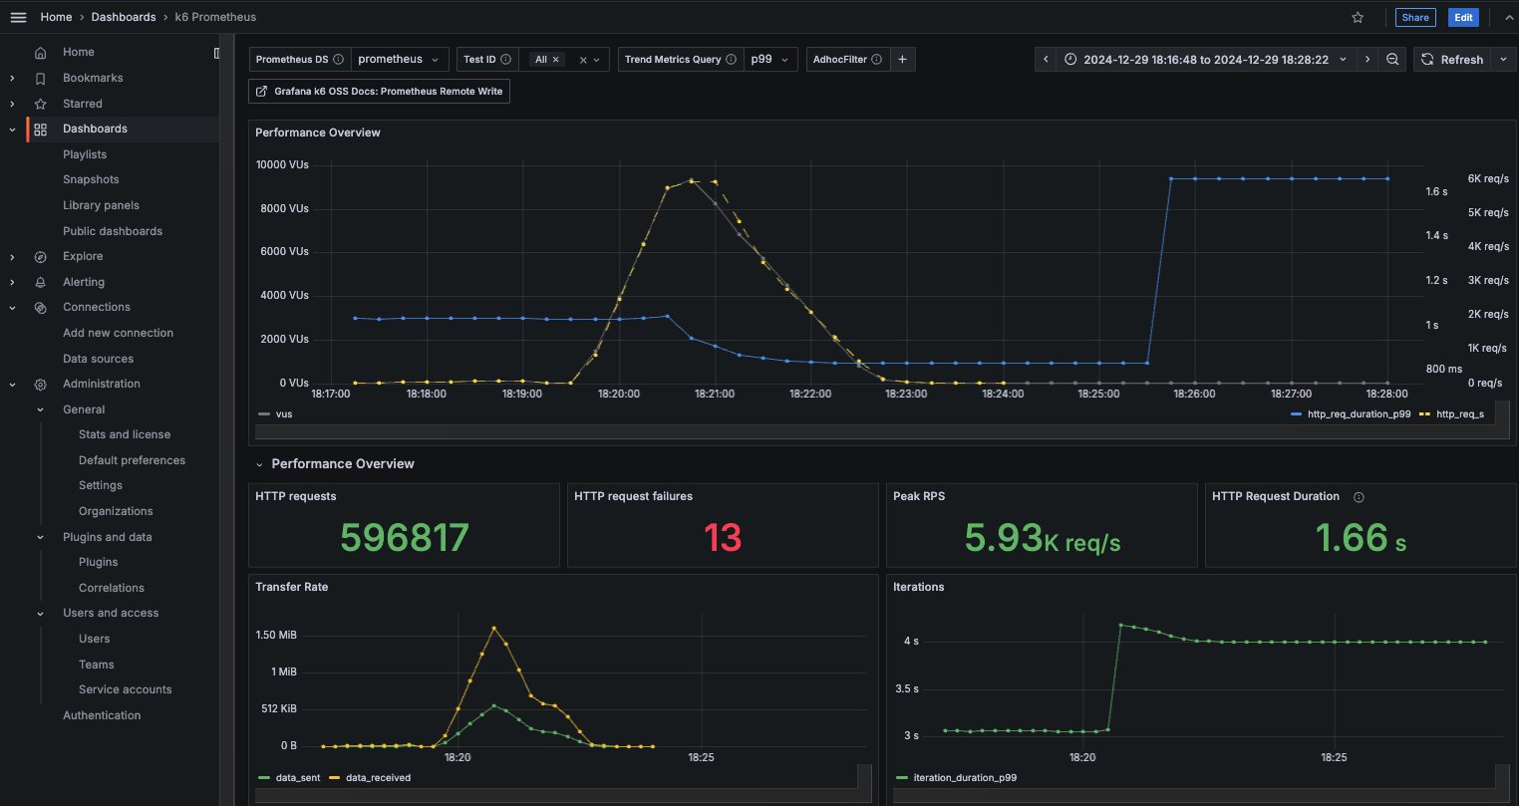The height and width of the screenshot is (806, 1519).
Task: Shift time range forward with right arrow
Action: pos(1367,60)
